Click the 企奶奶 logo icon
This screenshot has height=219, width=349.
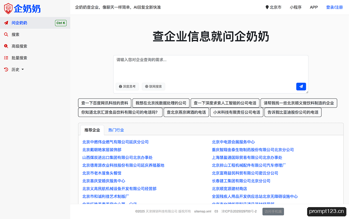click(x=8, y=9)
